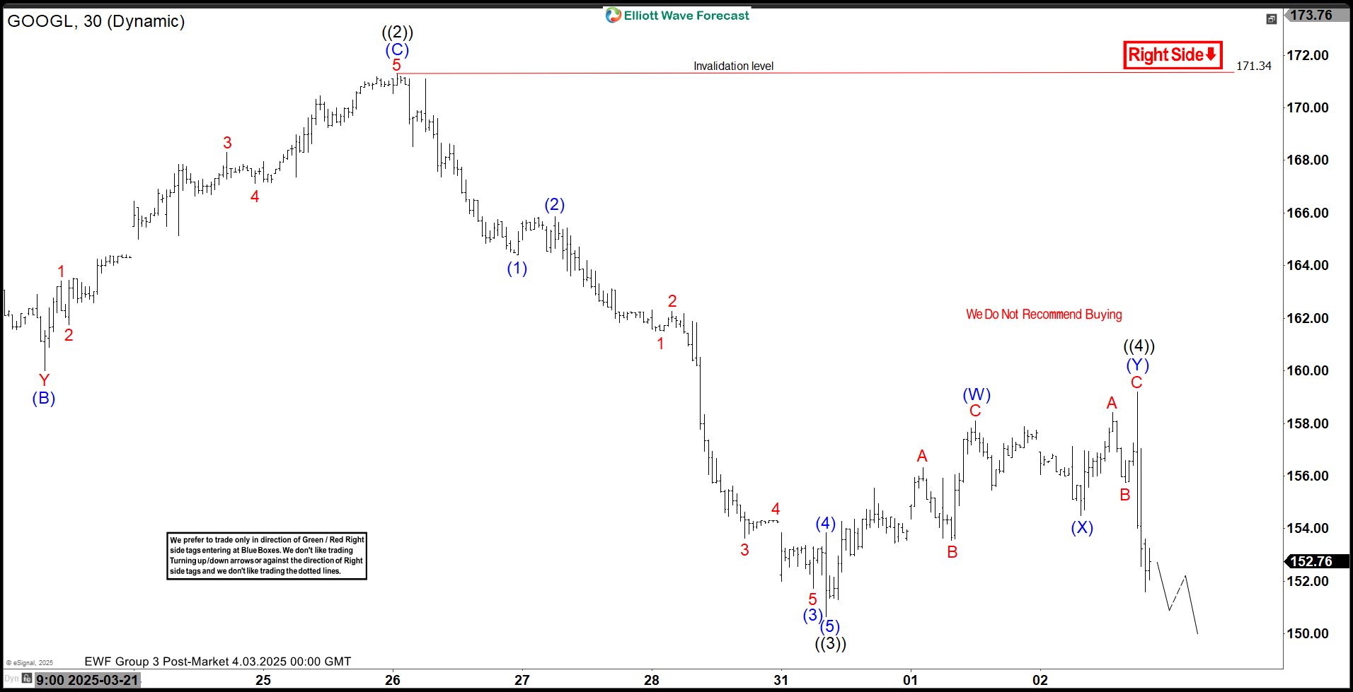Viewport: 1353px width, 692px height.
Task: Select the 173.76 price flag on the scale
Action: [1313, 14]
